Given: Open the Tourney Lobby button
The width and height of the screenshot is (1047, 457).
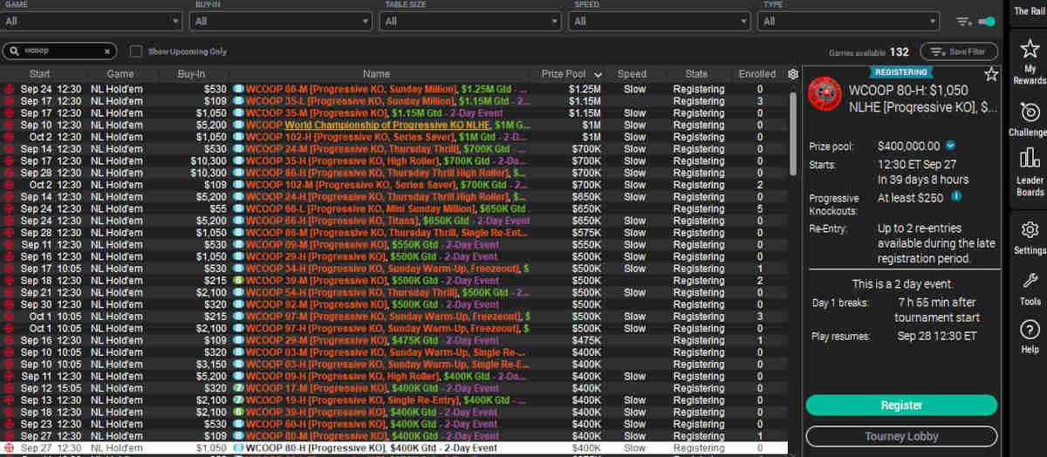Looking at the screenshot, I should (x=901, y=436).
